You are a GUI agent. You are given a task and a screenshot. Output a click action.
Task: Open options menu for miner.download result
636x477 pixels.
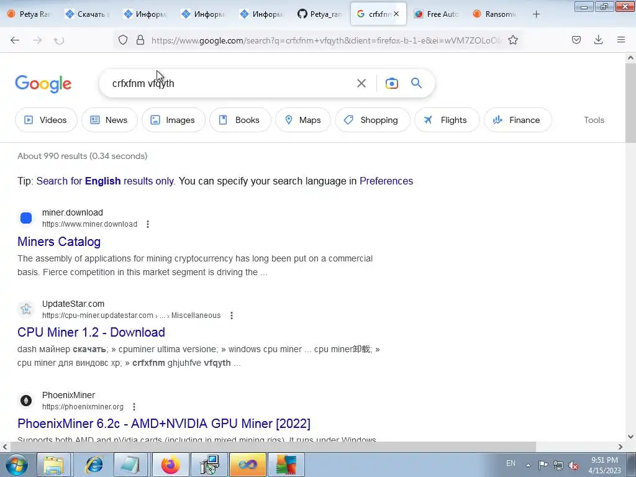coord(148,224)
